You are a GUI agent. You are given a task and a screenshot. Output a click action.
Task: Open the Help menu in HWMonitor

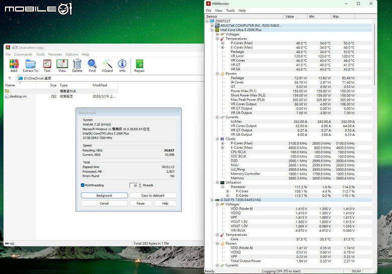coord(242,11)
